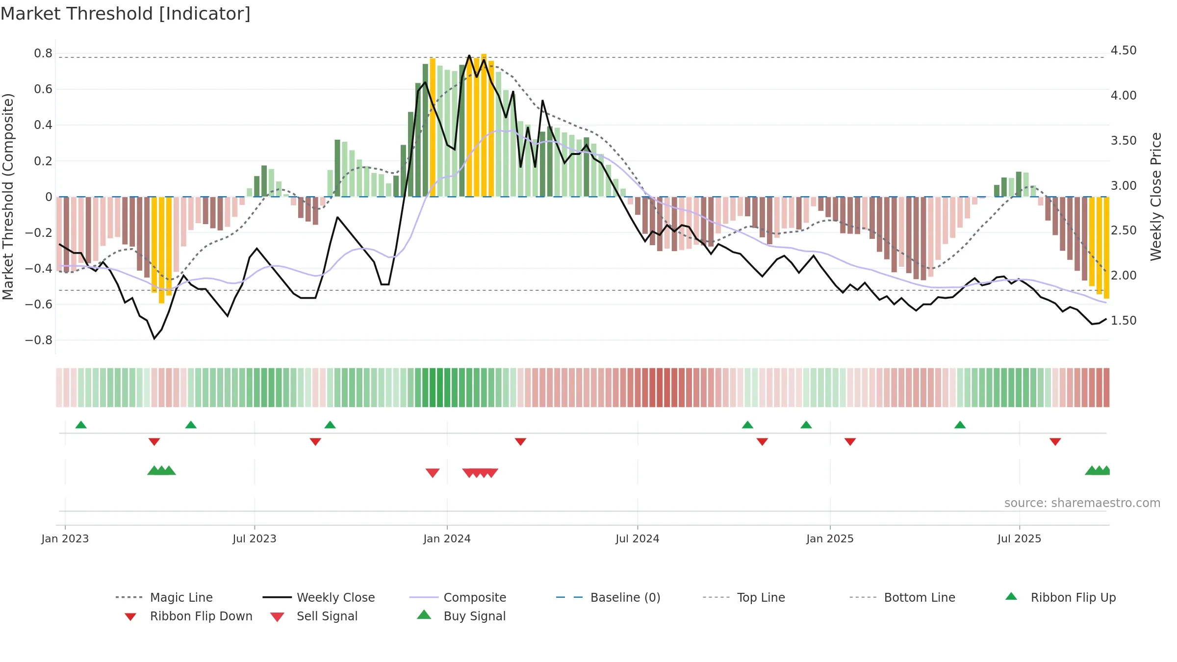Click the Ribbon Flip Up marker in October 2024
This screenshot has height=662, width=1177.
pos(747,425)
